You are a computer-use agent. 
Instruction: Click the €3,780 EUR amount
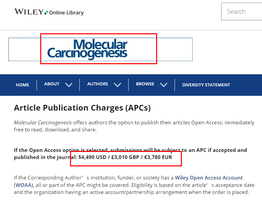[x=158, y=157]
